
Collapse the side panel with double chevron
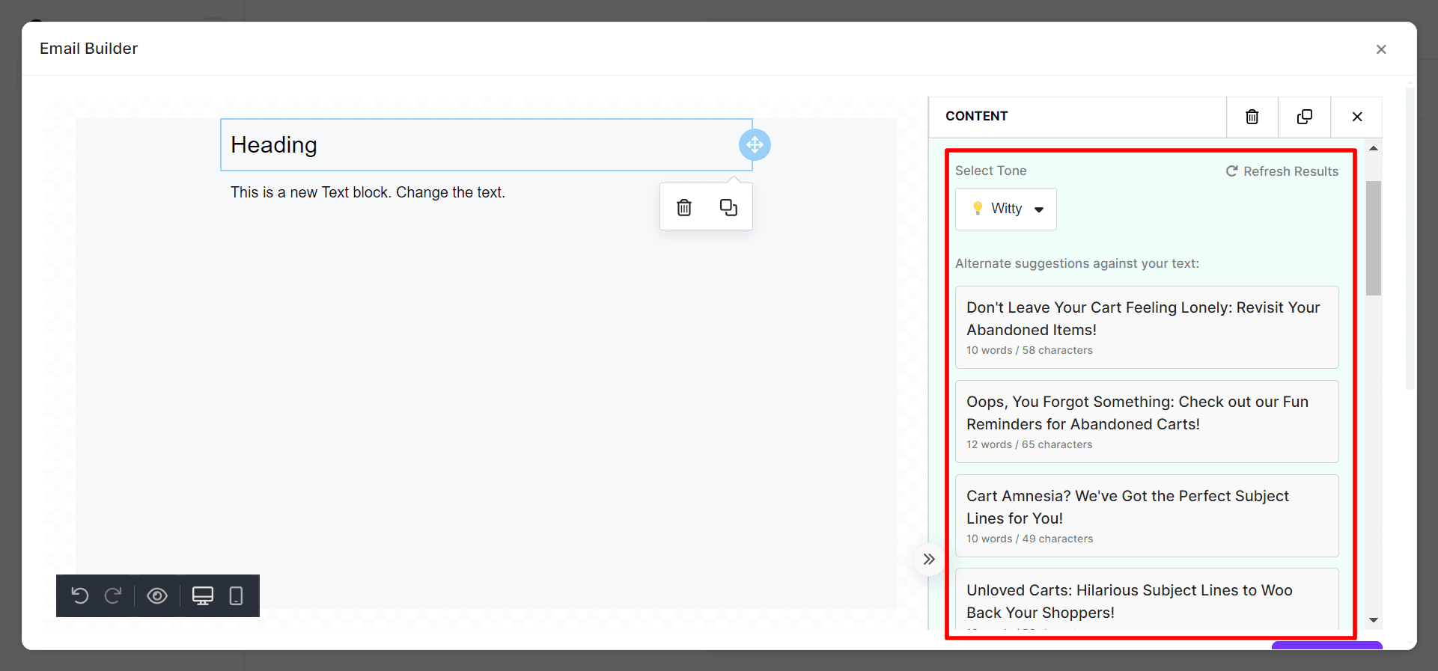[x=929, y=559]
